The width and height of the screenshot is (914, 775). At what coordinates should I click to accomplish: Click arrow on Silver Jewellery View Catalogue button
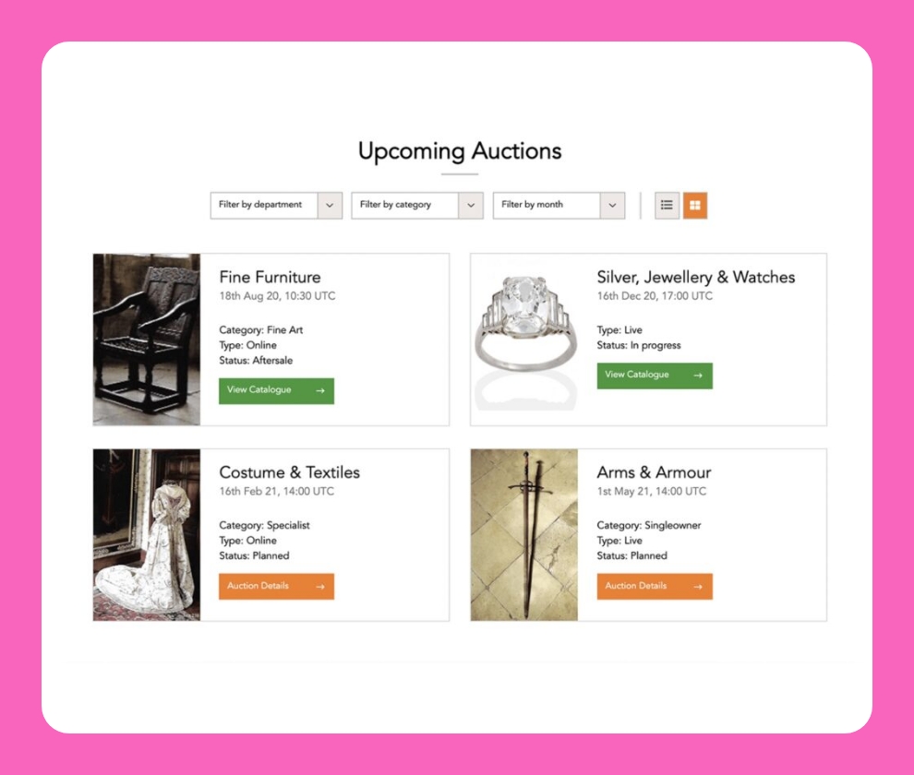pyautogui.click(x=698, y=376)
